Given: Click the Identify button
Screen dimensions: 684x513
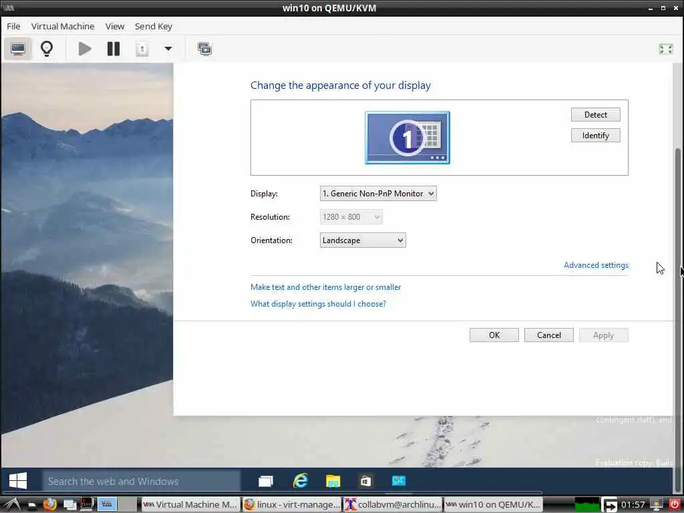Looking at the screenshot, I should click(x=595, y=135).
